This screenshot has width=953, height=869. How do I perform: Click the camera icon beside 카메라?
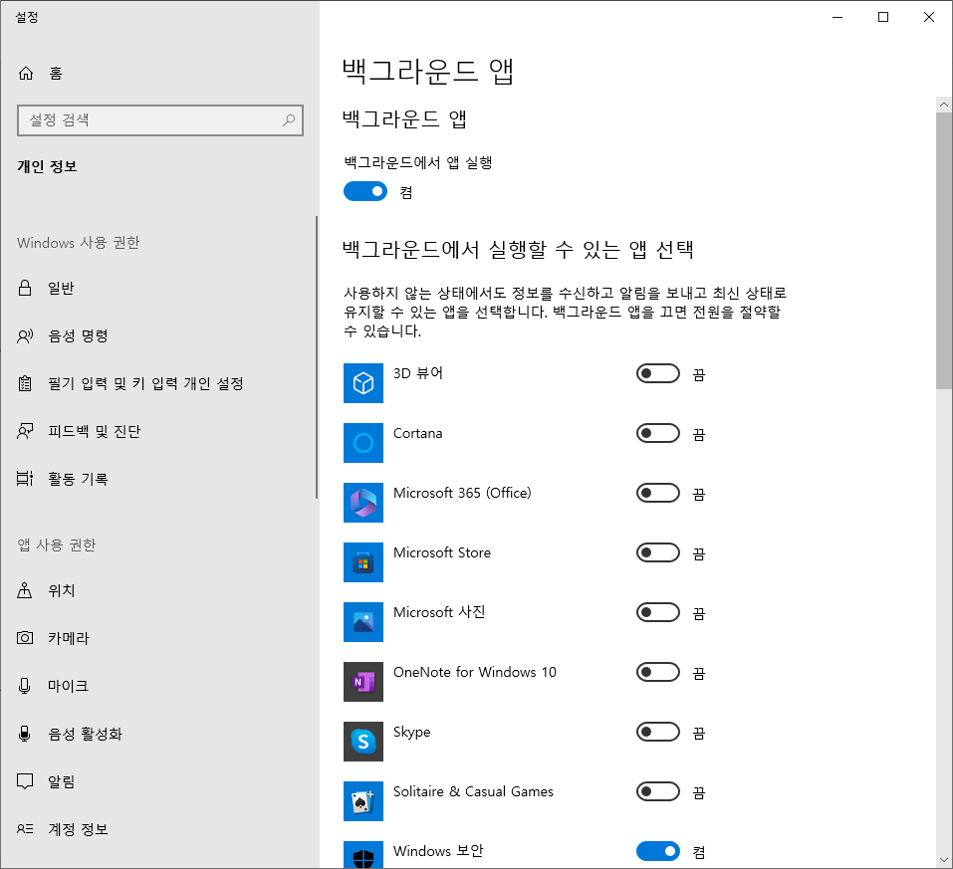coord(25,637)
